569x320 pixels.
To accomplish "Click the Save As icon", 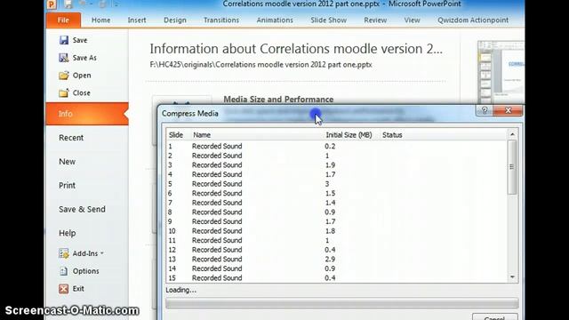I will [64, 58].
